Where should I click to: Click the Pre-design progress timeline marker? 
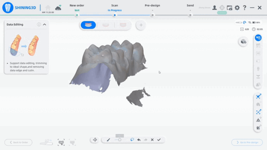point(153,15)
